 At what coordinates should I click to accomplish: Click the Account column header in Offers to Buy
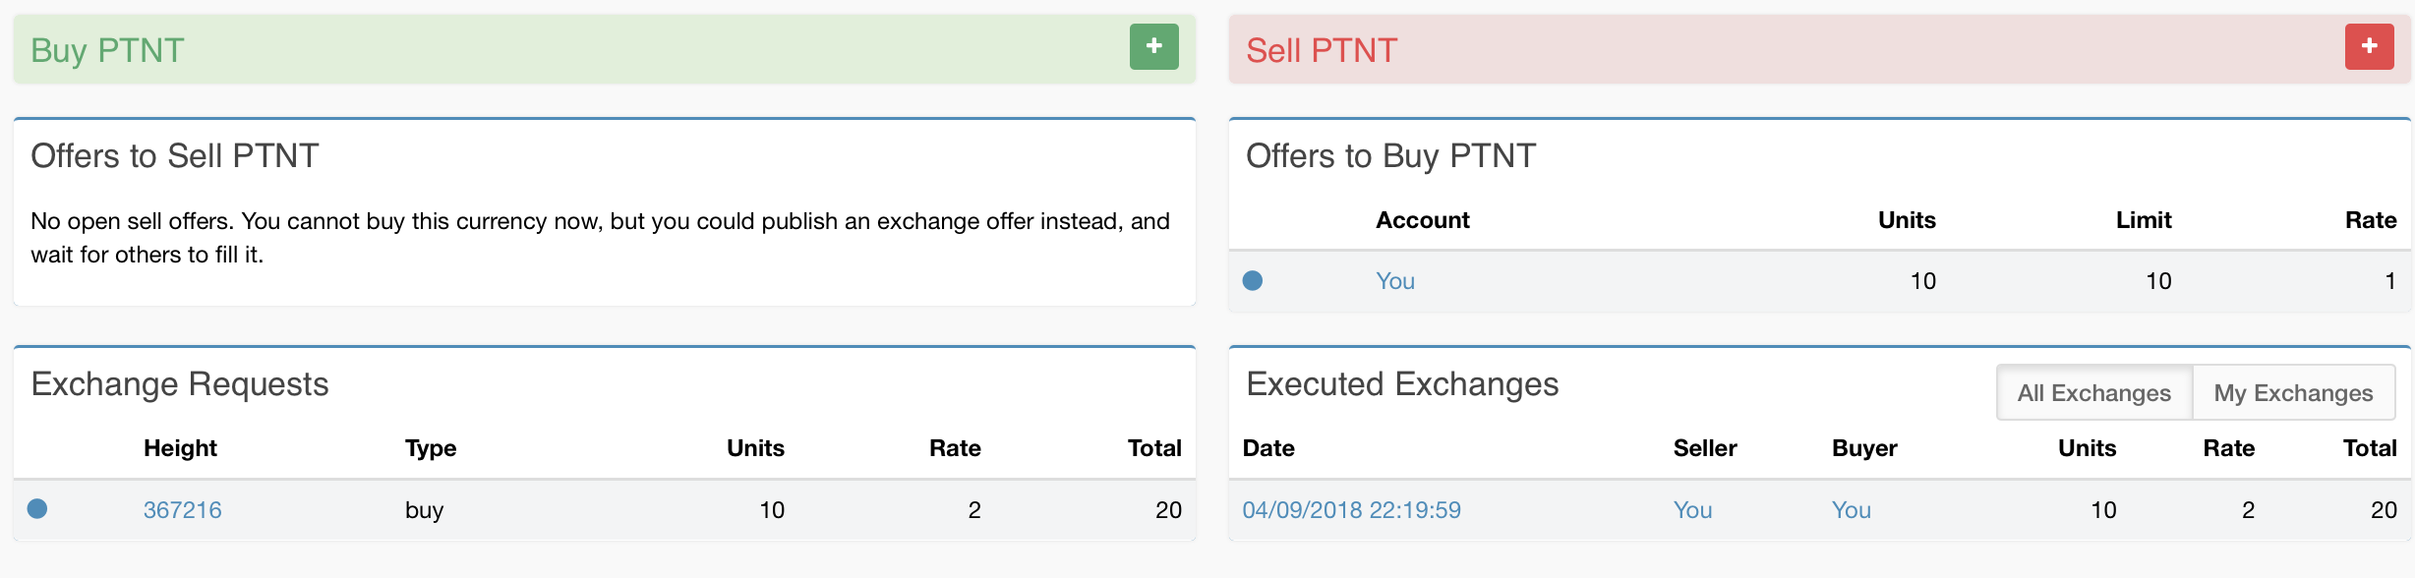(1422, 220)
